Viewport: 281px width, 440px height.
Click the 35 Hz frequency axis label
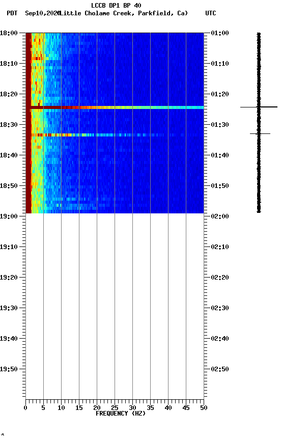point(150,408)
